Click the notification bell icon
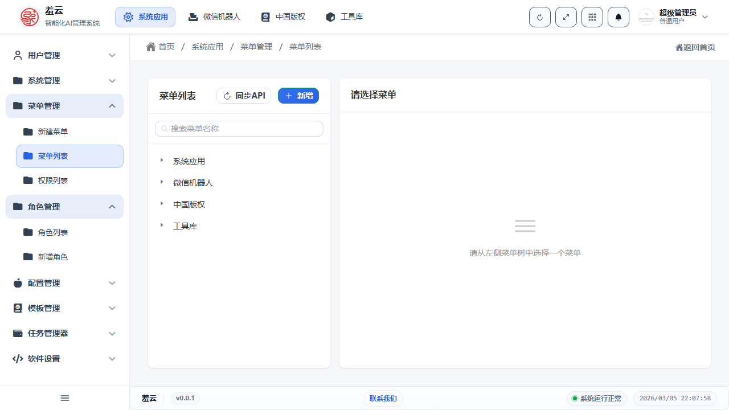This screenshot has width=729, height=410. [x=618, y=17]
